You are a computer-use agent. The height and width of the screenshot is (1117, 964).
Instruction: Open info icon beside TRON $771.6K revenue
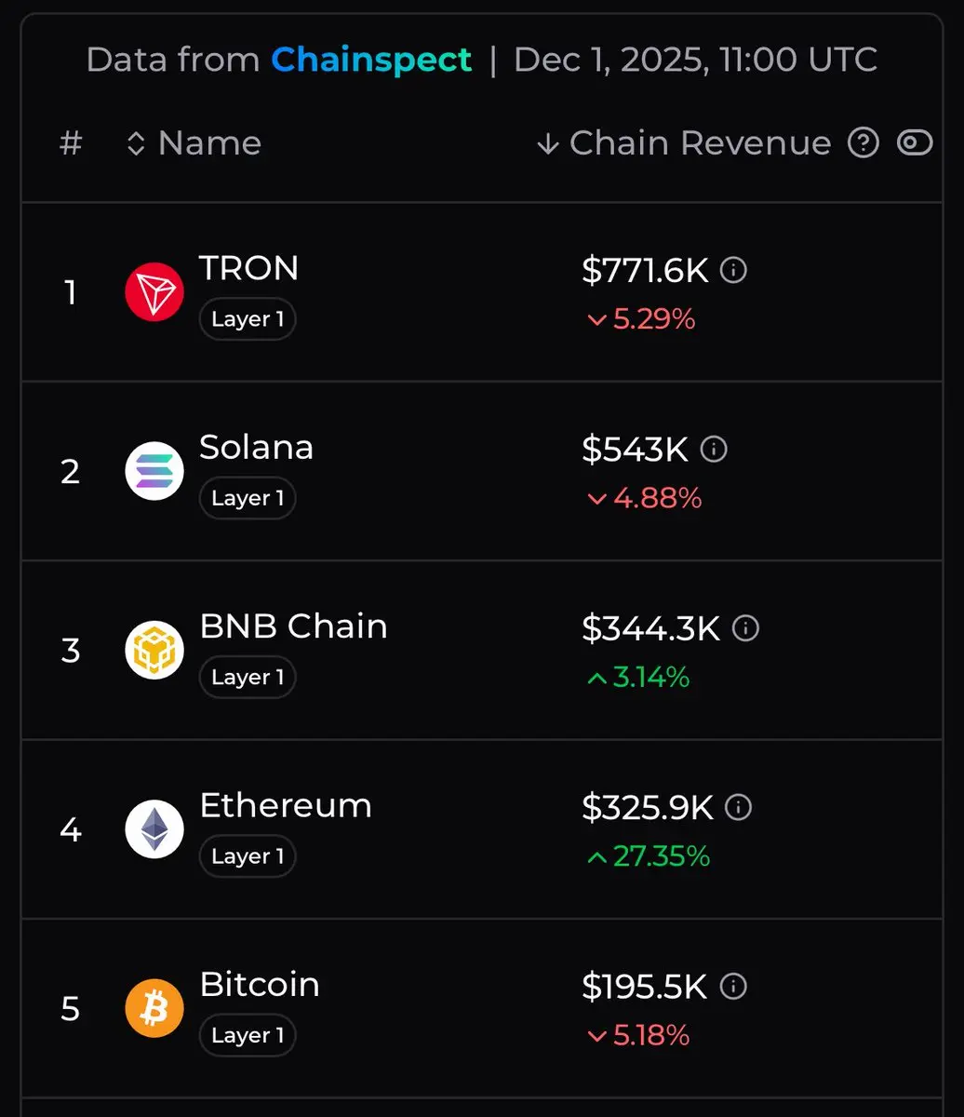click(x=734, y=271)
